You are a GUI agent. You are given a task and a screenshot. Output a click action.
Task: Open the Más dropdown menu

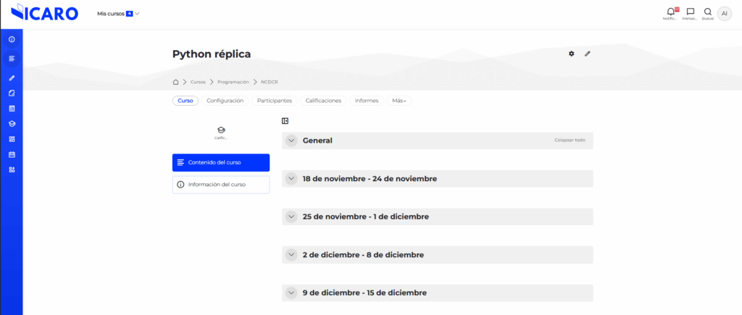[x=399, y=101]
